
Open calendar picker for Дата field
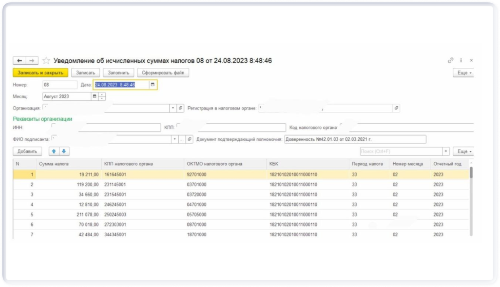pyautogui.click(x=153, y=85)
